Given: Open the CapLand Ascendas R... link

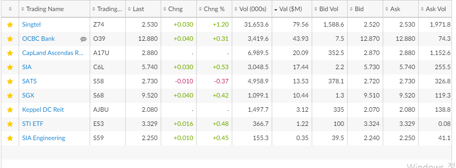Looking at the screenshot, I should (53, 53).
